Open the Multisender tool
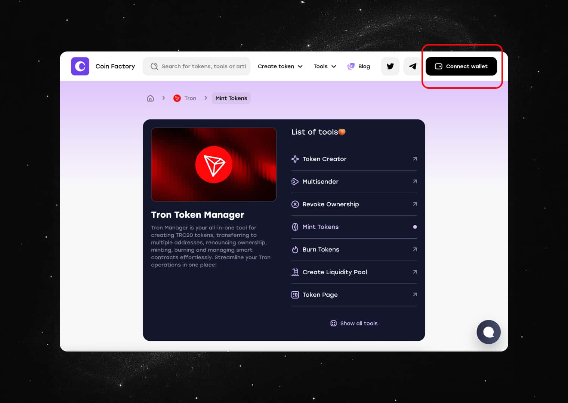This screenshot has width=568, height=403. pyautogui.click(x=354, y=182)
